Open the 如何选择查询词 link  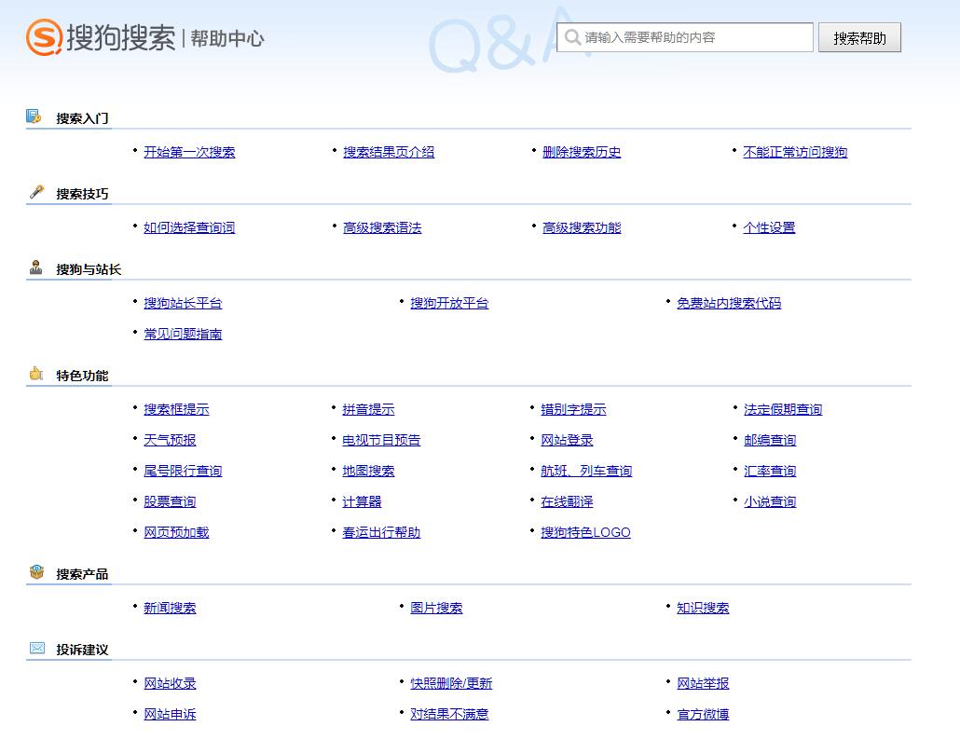189,227
